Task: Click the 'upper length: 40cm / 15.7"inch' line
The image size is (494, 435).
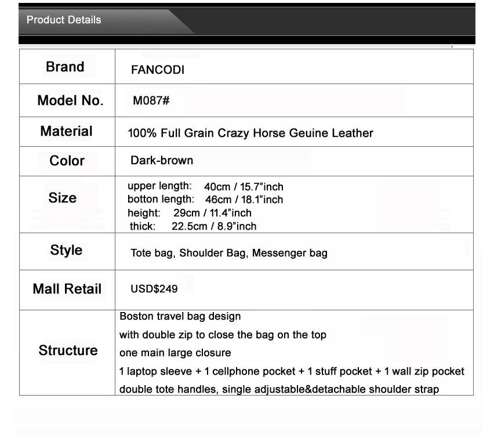Action: [x=205, y=186]
